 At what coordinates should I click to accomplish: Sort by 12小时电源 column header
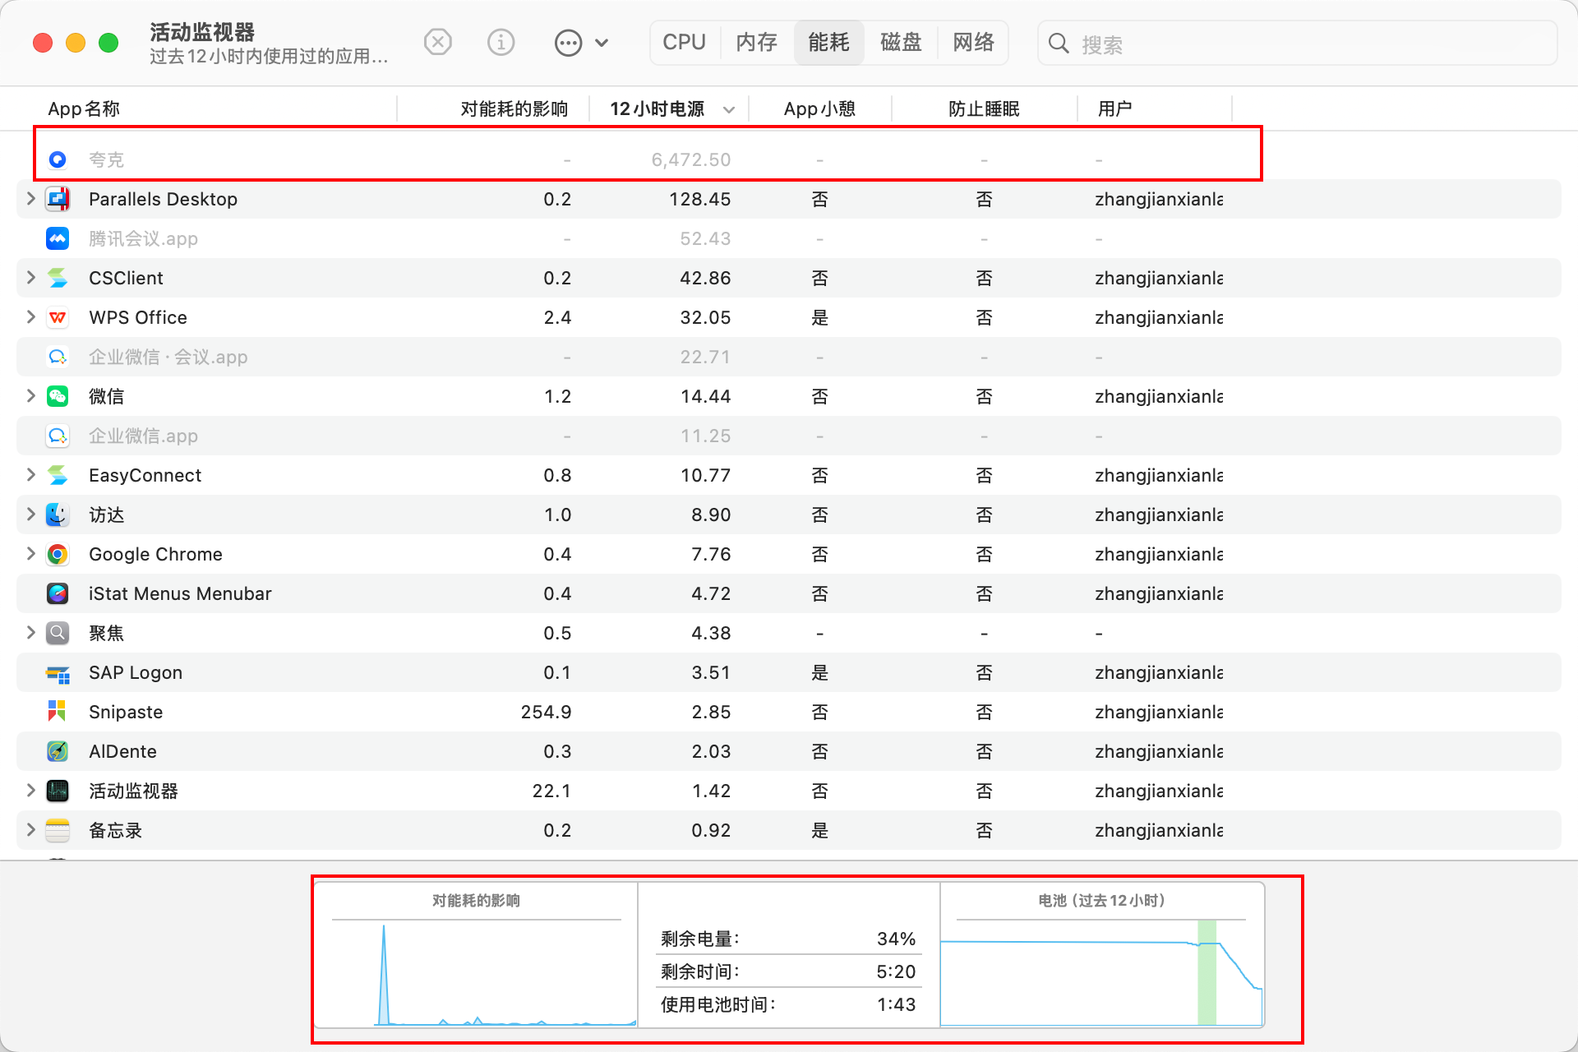coord(657,108)
